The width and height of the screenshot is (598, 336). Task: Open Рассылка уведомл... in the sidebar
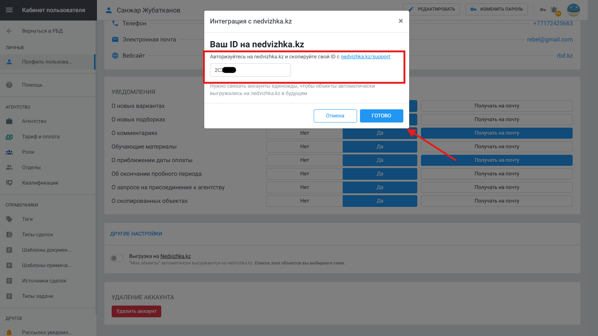[48, 332]
